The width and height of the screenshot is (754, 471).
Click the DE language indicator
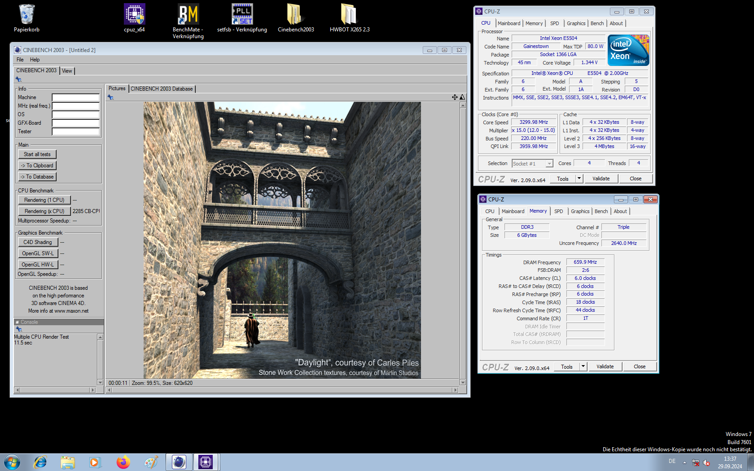point(672,461)
